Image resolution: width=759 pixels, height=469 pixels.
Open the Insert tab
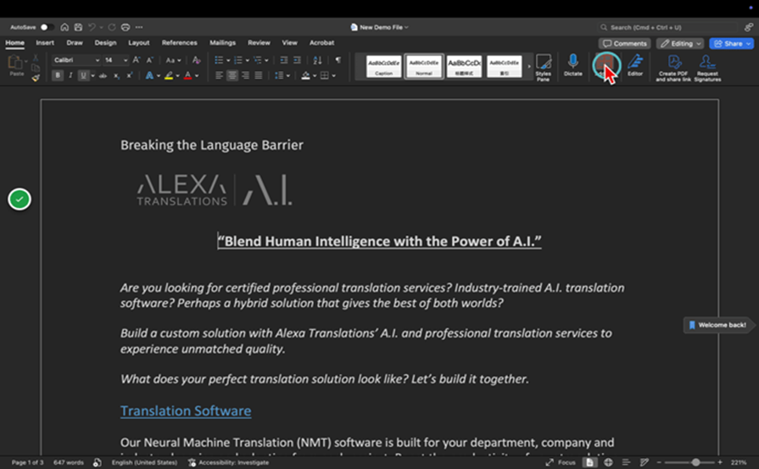[x=45, y=42]
